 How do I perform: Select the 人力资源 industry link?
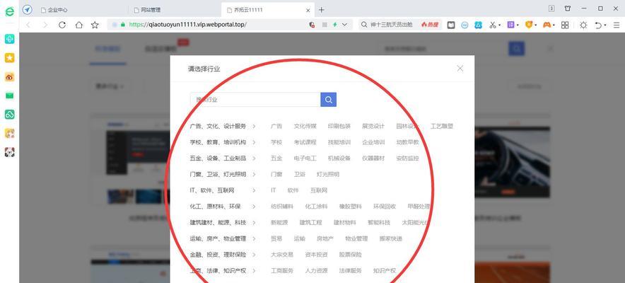(316, 271)
